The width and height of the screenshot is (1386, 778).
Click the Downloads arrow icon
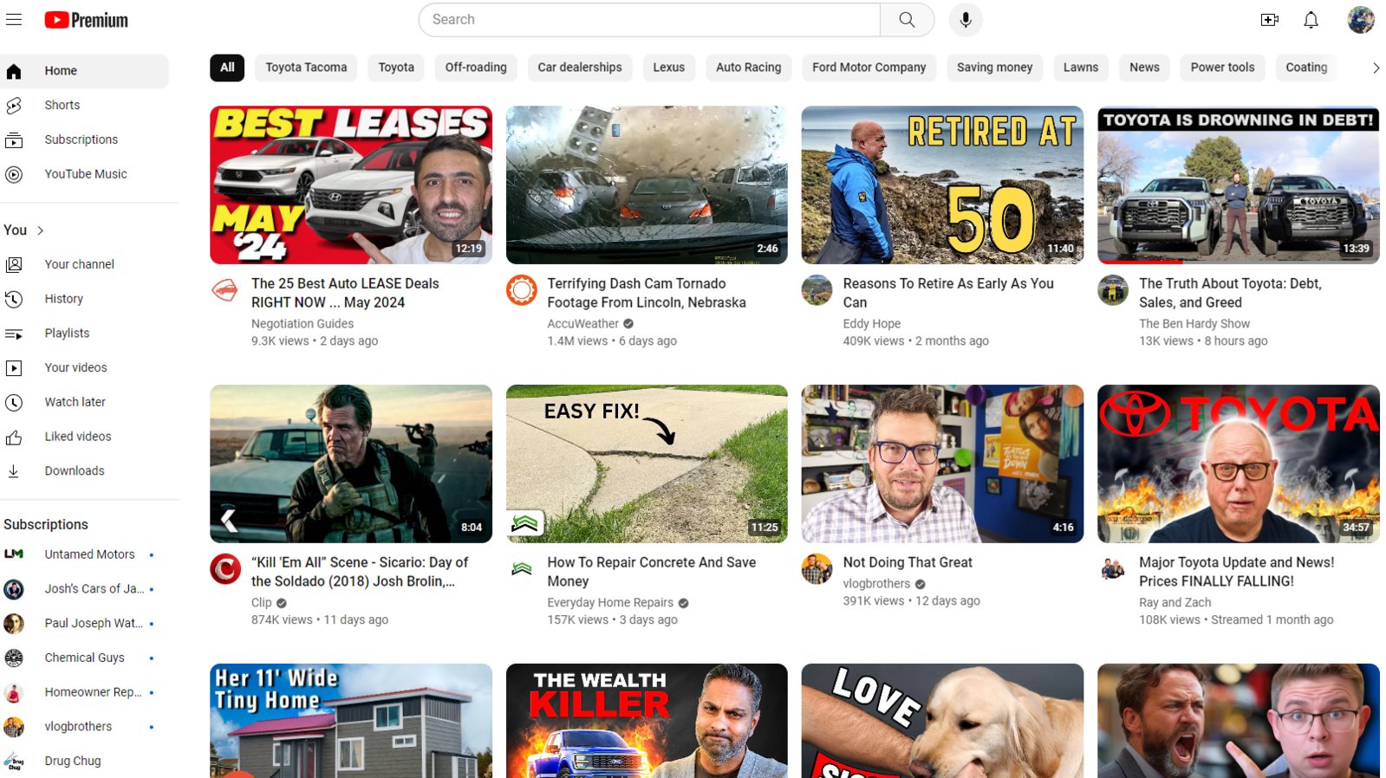point(14,471)
